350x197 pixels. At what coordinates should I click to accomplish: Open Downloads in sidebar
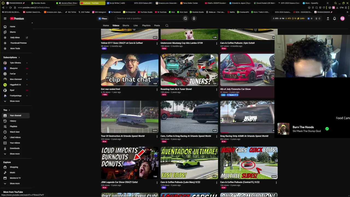pos(15,148)
